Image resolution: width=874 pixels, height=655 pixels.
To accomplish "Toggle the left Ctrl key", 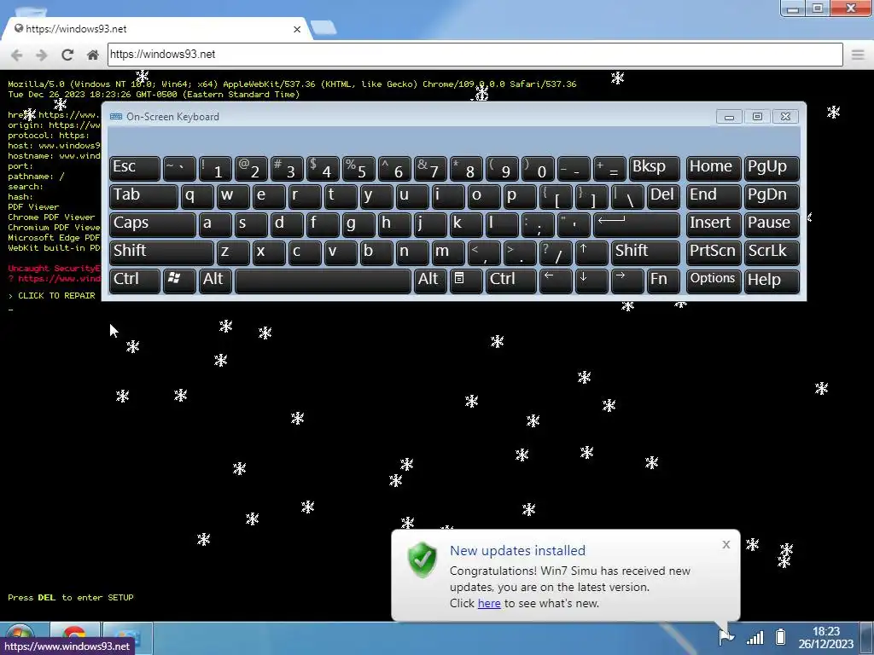I will [x=134, y=280].
